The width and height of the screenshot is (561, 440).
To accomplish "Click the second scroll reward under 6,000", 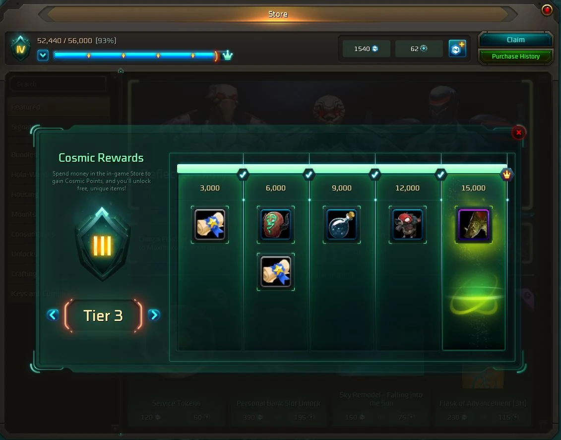I will [275, 272].
